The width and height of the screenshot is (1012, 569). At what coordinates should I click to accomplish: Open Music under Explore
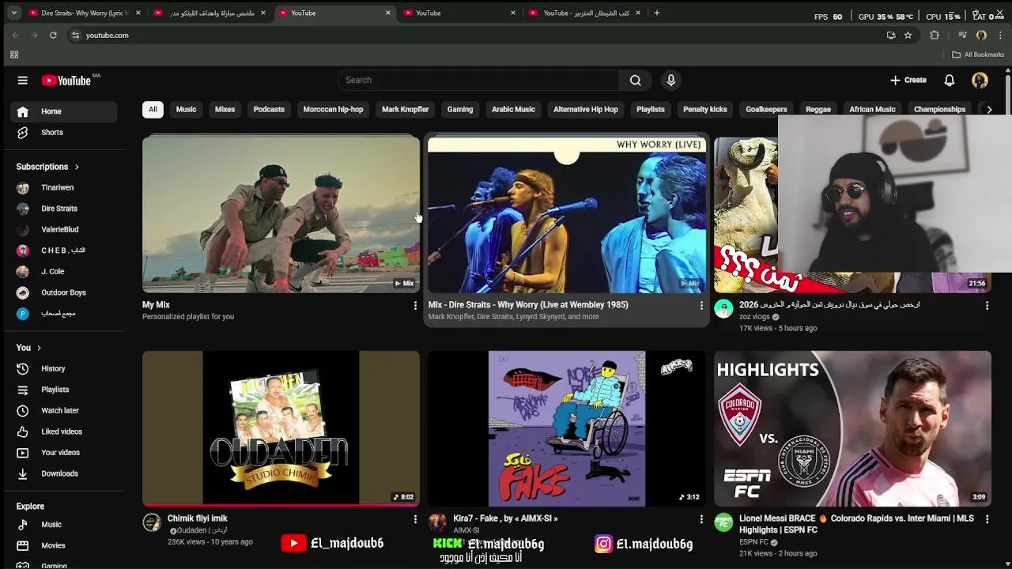pos(63,525)
